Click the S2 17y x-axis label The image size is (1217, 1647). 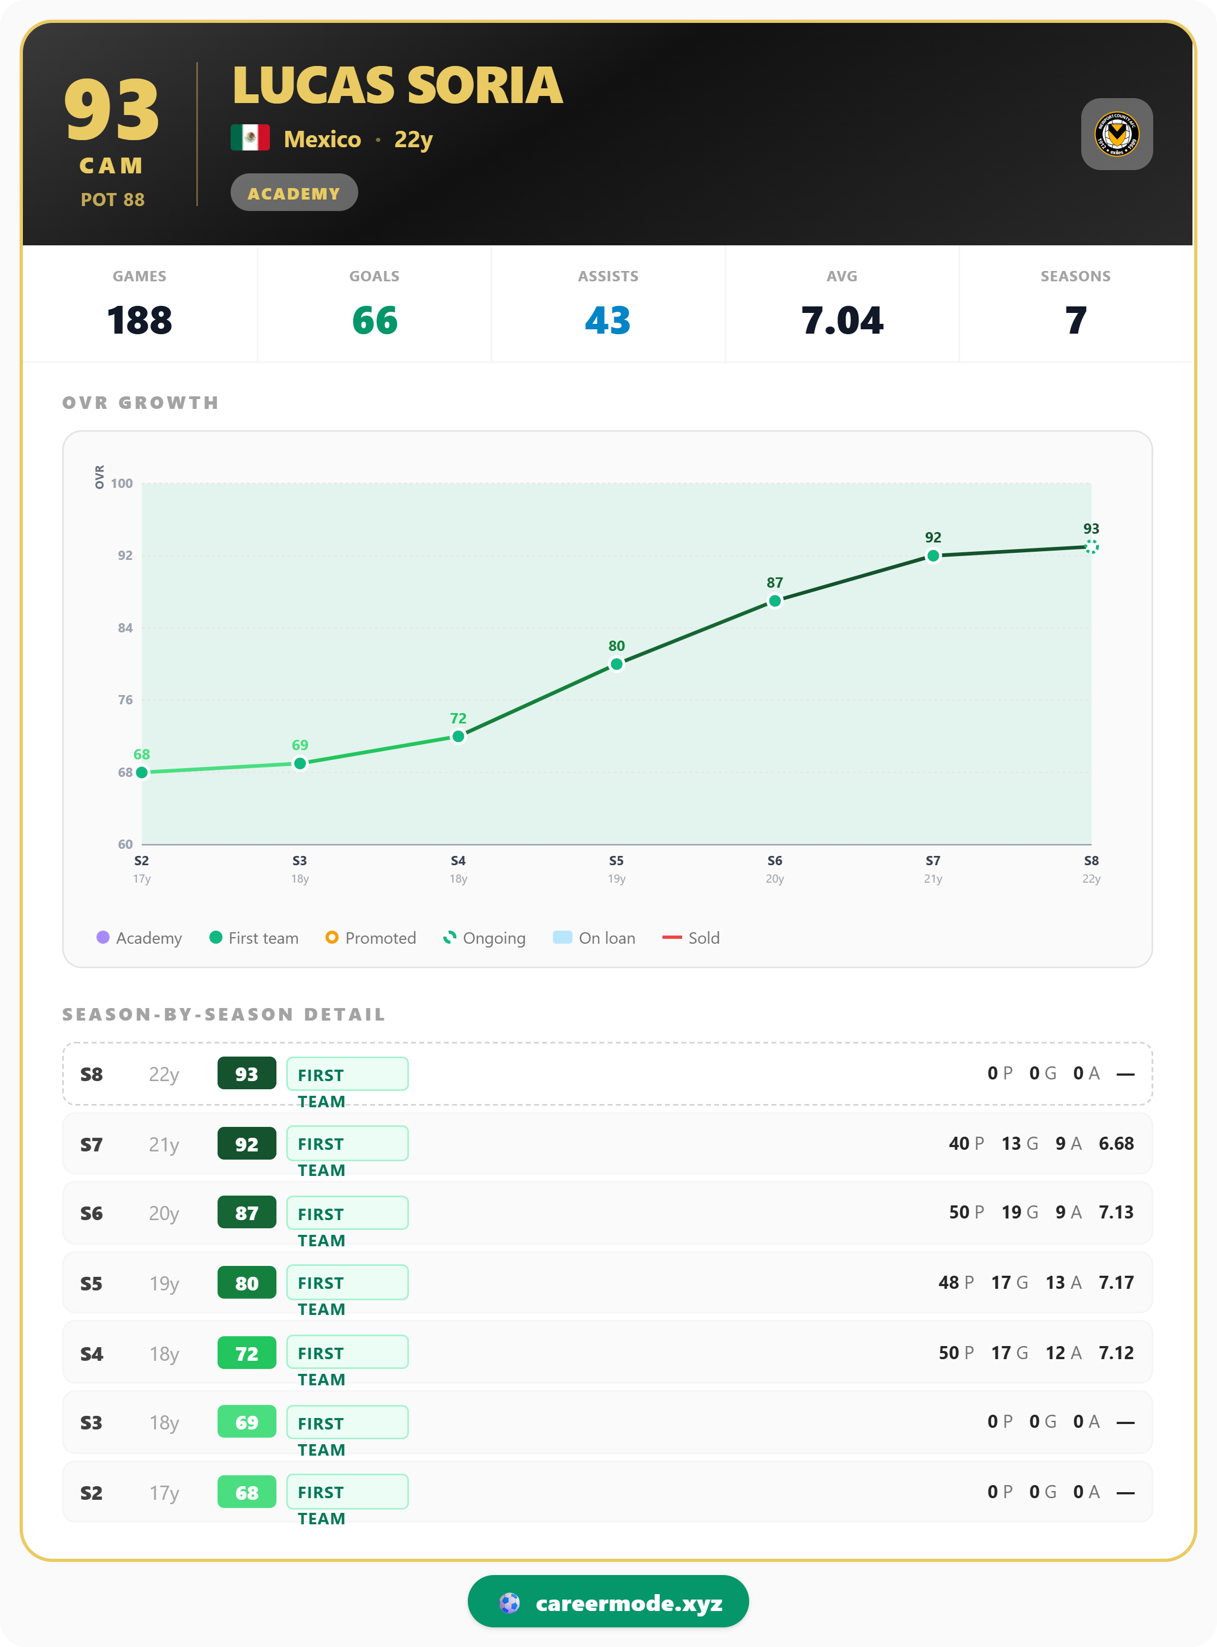click(x=142, y=869)
